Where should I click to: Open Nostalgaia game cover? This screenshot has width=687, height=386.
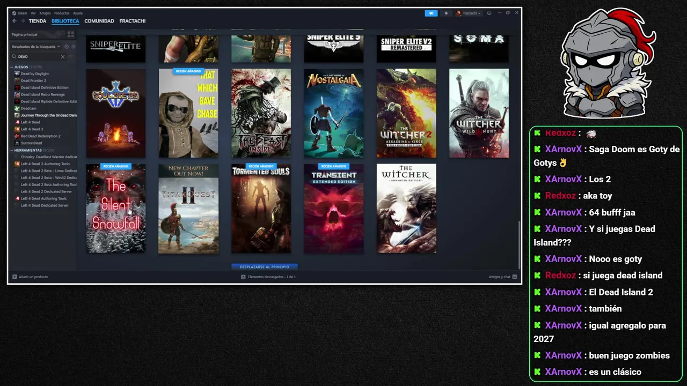coord(334,113)
